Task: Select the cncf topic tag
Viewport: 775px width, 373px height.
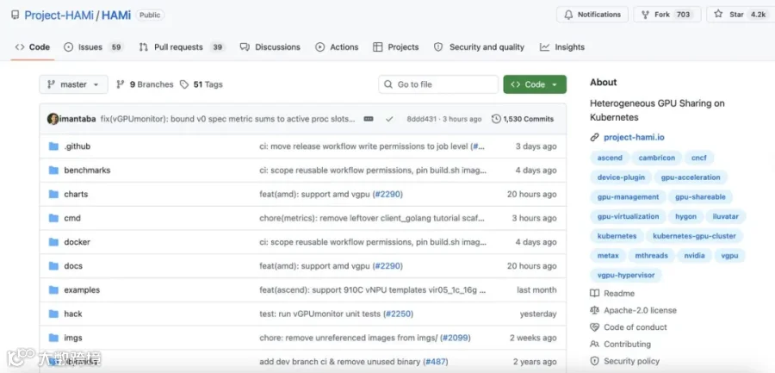Action: click(x=699, y=158)
